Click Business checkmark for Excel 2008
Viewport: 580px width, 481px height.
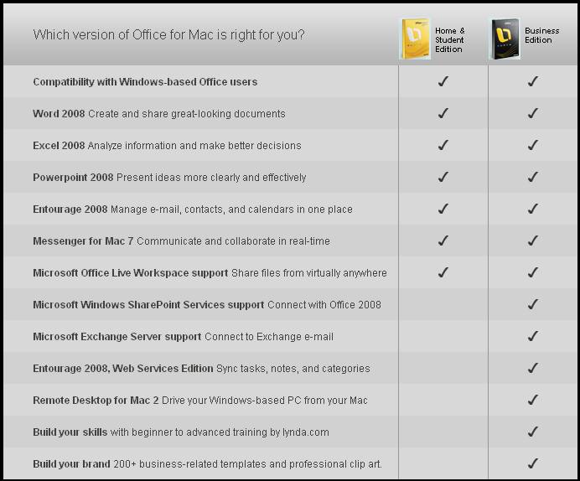pyautogui.click(x=533, y=145)
